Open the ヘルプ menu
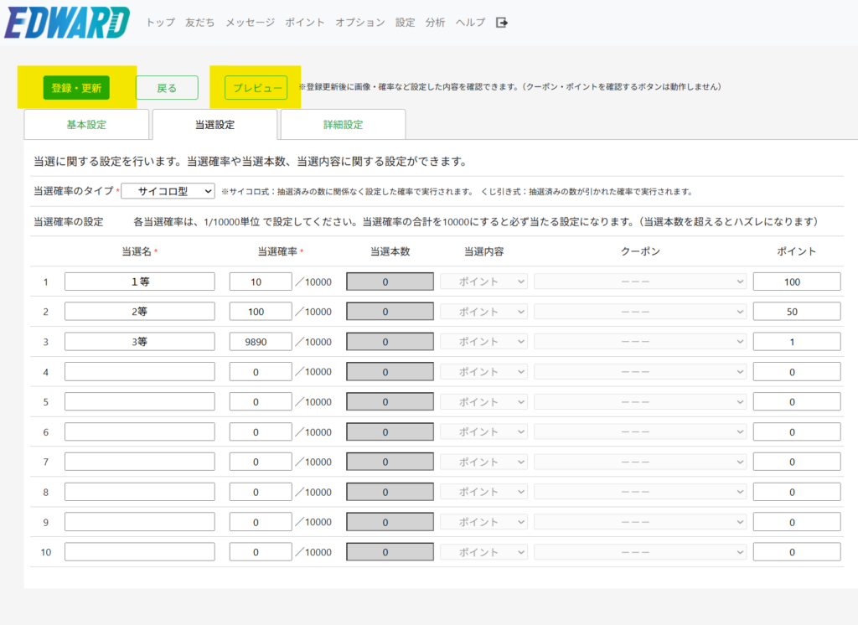Image resolution: width=858 pixels, height=625 pixels. 470,23
